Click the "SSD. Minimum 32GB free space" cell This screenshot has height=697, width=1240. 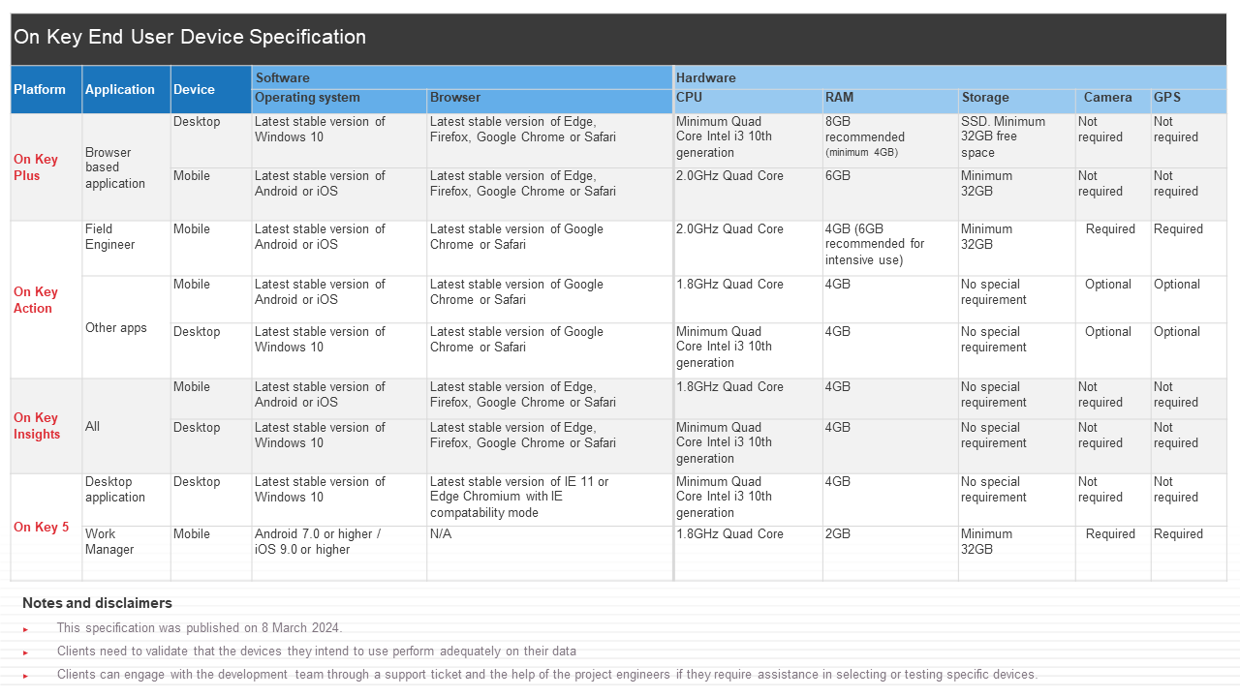pos(1016,140)
